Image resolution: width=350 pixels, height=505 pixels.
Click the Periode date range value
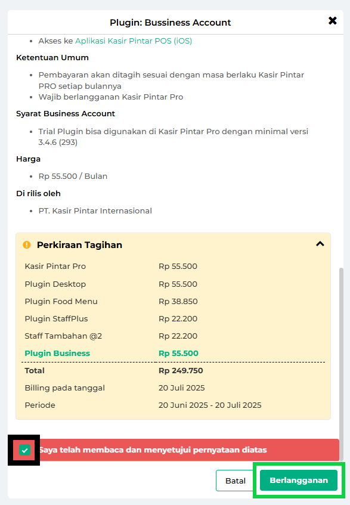tap(210, 405)
